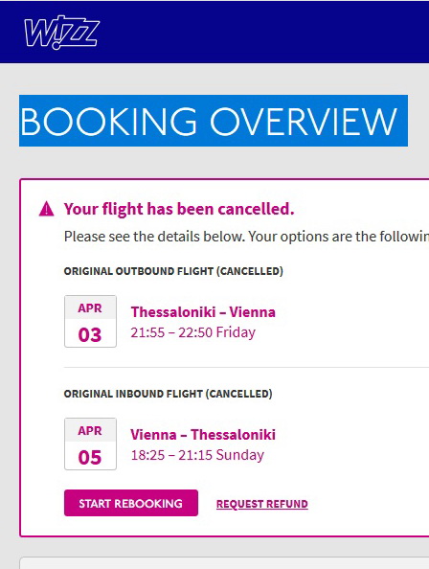The image size is (429, 569).
Task: Click the 18:25 – 21:15 Sunday time text
Action: 197,455
